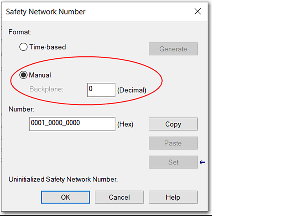Close the Safety Network Number dialog
295x216 pixels.
coord(198,12)
